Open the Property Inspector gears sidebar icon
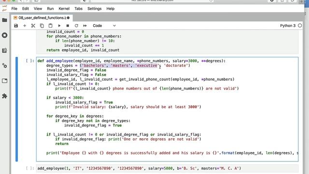309x174 pixels. [x=4, y=66]
